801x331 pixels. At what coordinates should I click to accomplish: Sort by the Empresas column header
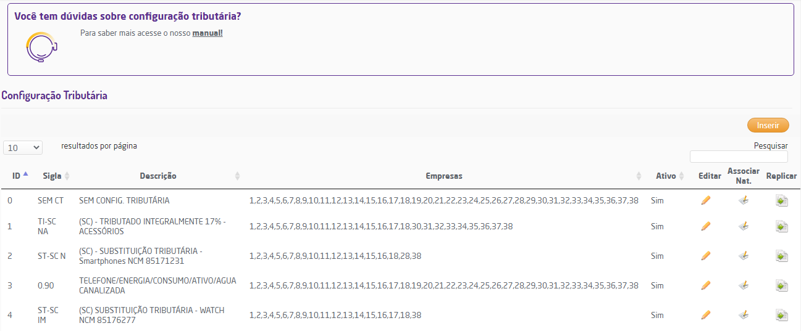point(444,176)
